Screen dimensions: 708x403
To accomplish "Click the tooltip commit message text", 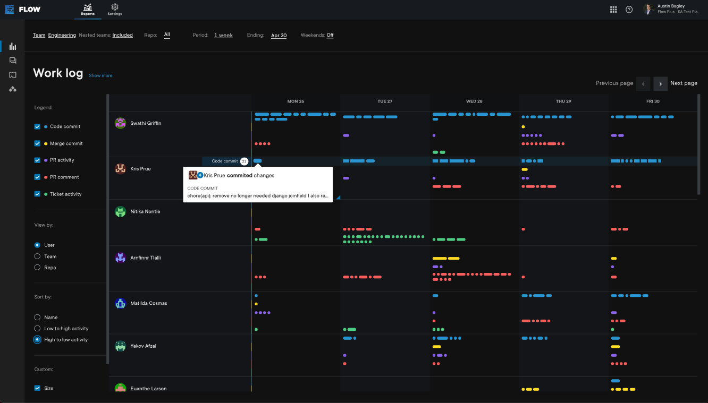I will pyautogui.click(x=258, y=196).
